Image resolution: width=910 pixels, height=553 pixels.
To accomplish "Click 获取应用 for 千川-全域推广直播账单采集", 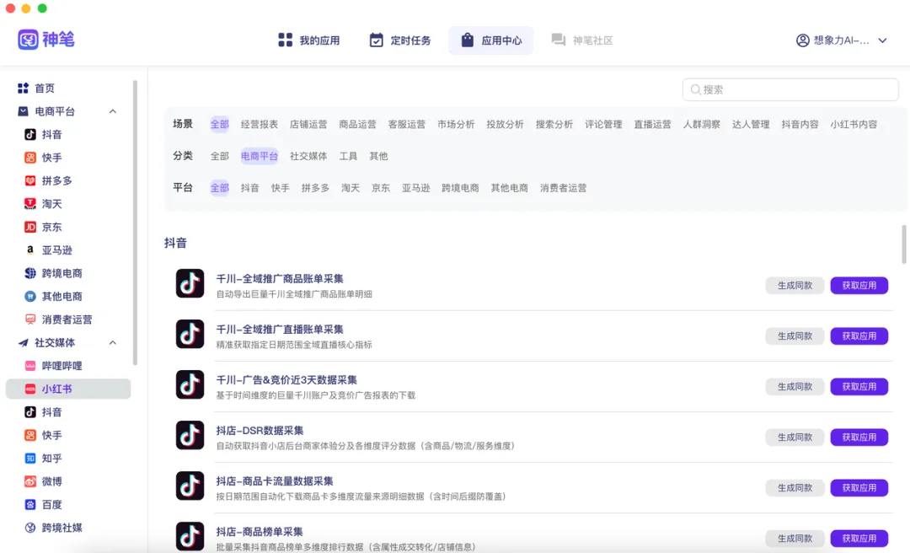I will point(859,336).
